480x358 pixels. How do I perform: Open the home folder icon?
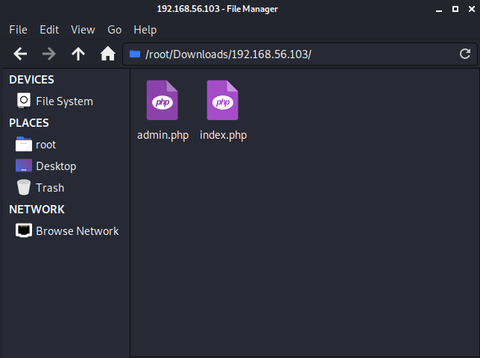[x=107, y=54]
